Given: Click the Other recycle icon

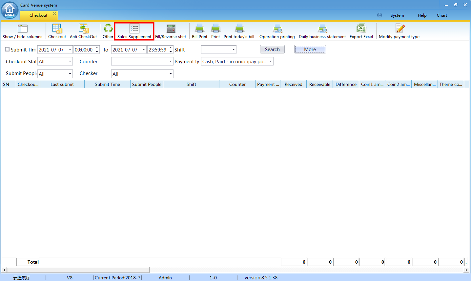Looking at the screenshot, I should 108,31.
